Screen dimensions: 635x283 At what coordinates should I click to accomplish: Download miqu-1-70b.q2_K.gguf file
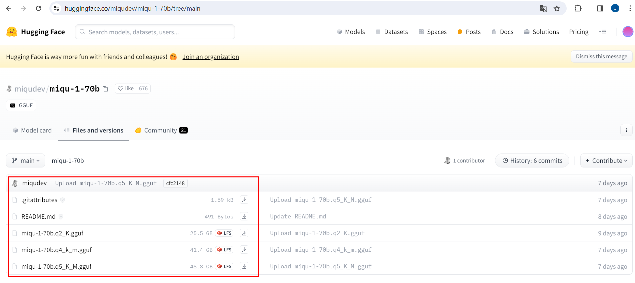tap(244, 233)
